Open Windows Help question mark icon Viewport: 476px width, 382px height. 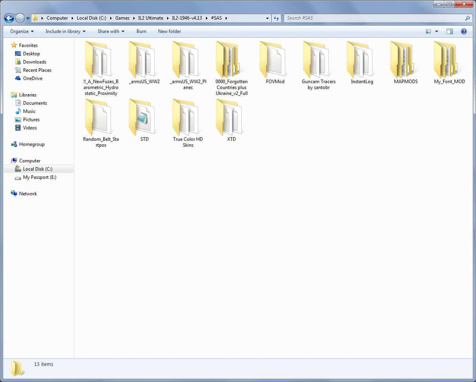tap(464, 31)
